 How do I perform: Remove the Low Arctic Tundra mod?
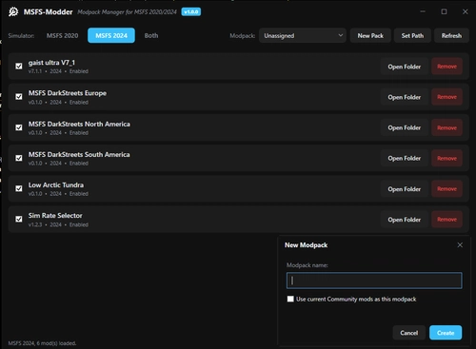click(x=446, y=189)
